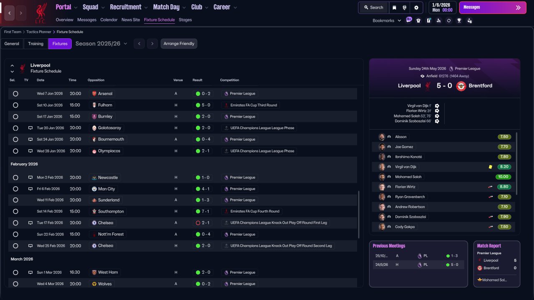Switch to the General tab
This screenshot has height=300, width=534.
(12, 44)
